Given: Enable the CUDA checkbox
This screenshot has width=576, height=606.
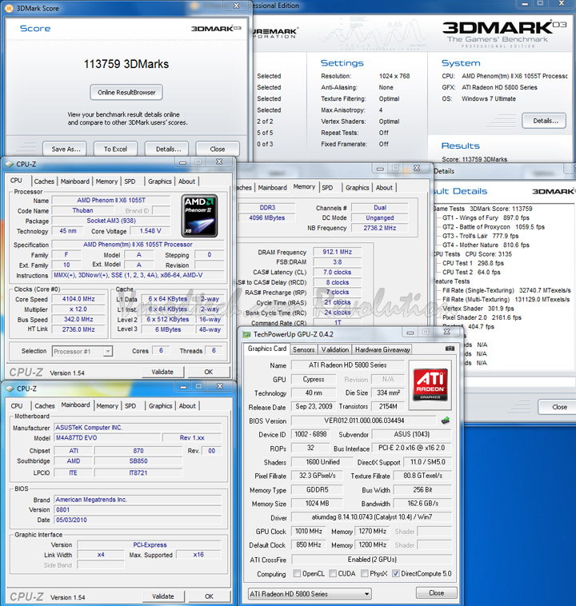Looking at the screenshot, I should click(x=333, y=573).
